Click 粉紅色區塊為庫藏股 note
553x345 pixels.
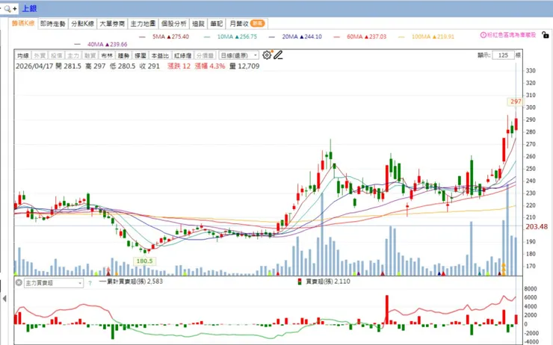[x=511, y=35]
